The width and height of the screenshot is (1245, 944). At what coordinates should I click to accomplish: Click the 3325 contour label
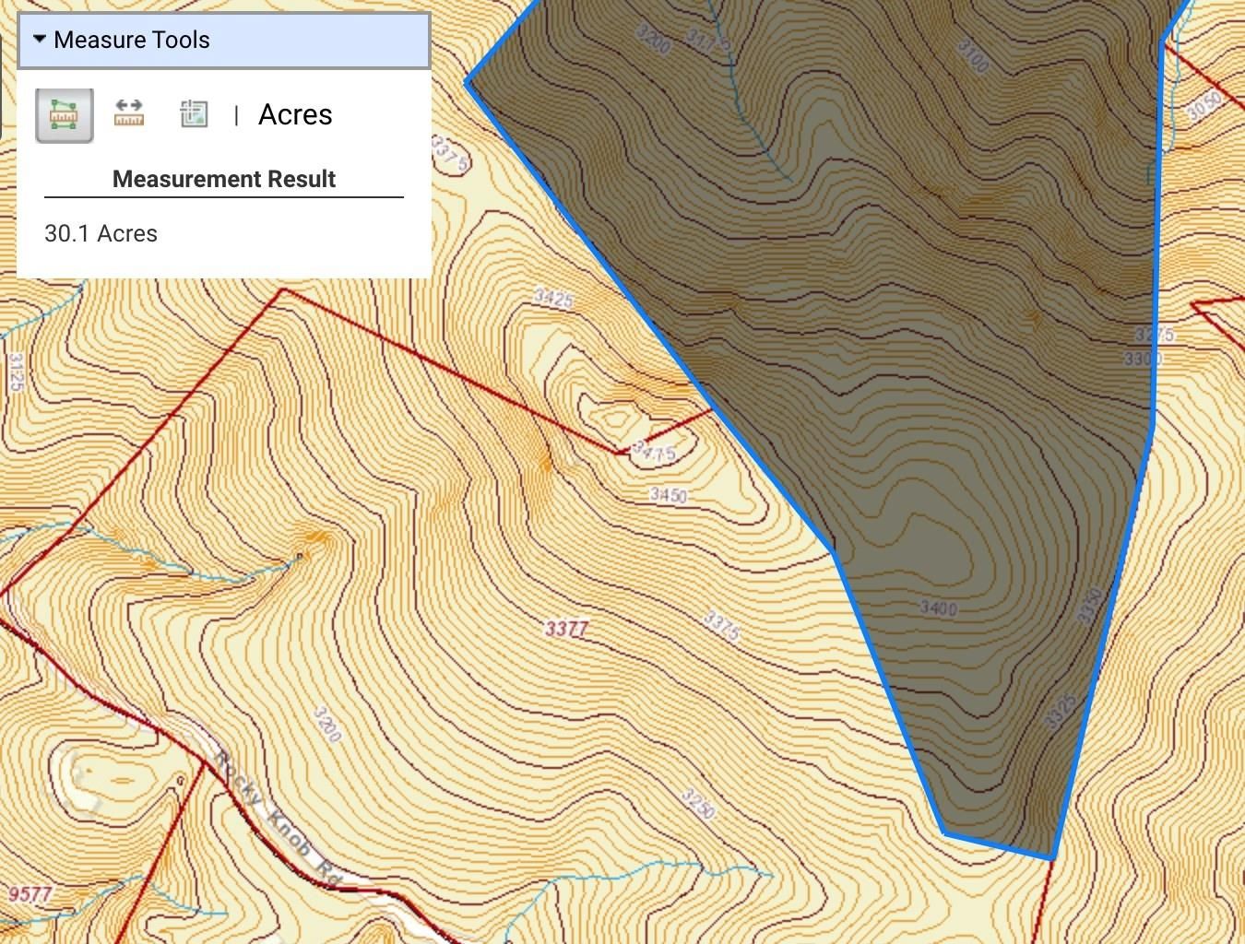click(x=1061, y=713)
